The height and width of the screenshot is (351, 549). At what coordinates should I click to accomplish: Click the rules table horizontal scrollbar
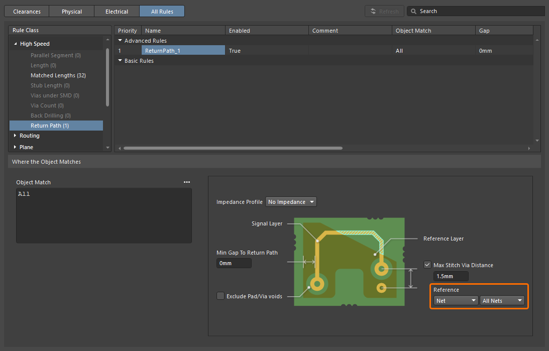pyautogui.click(x=233, y=148)
